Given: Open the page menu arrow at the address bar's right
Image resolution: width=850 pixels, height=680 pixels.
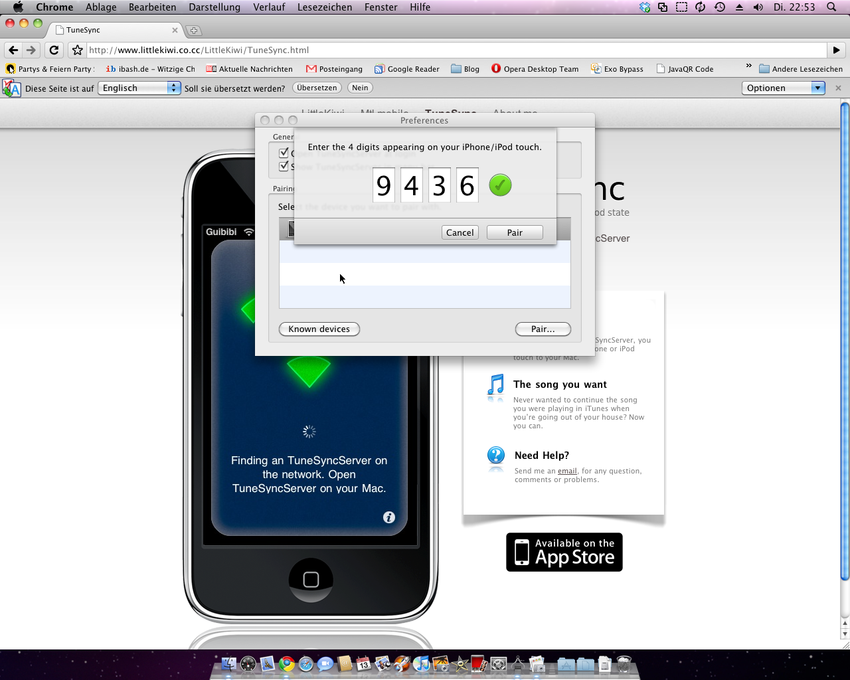Looking at the screenshot, I should pos(836,50).
